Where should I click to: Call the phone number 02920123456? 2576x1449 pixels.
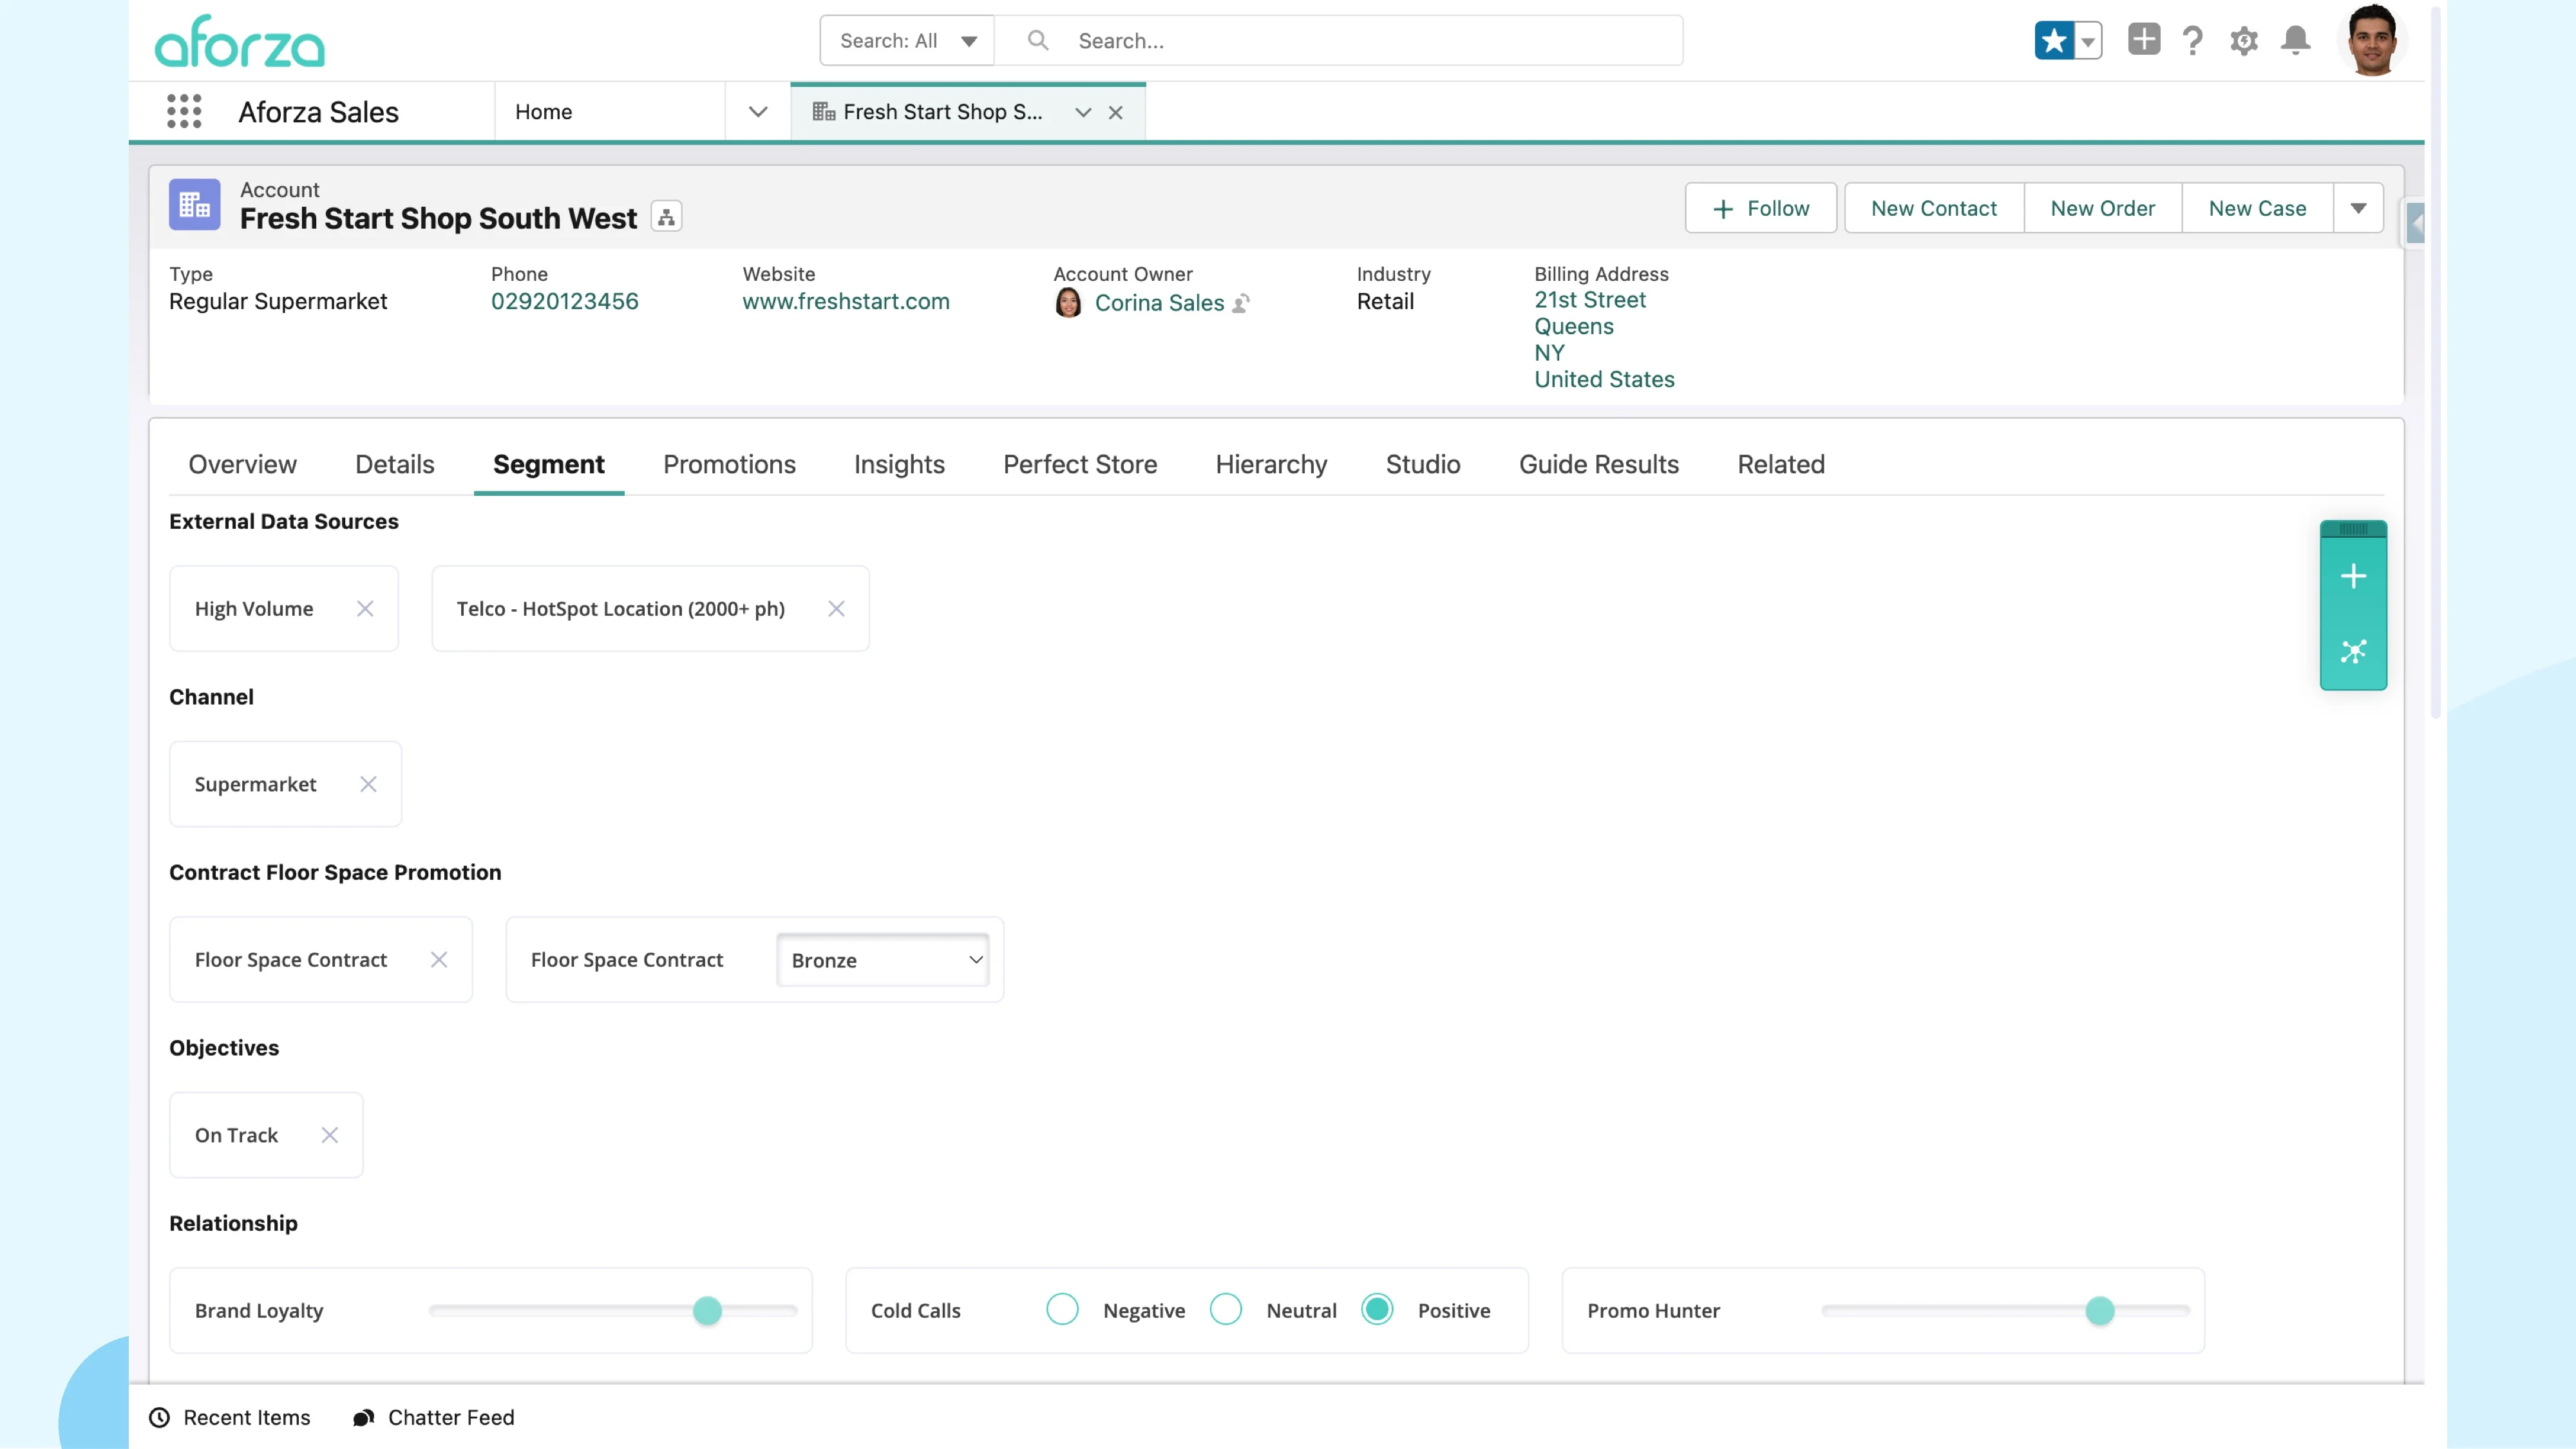tap(564, 302)
